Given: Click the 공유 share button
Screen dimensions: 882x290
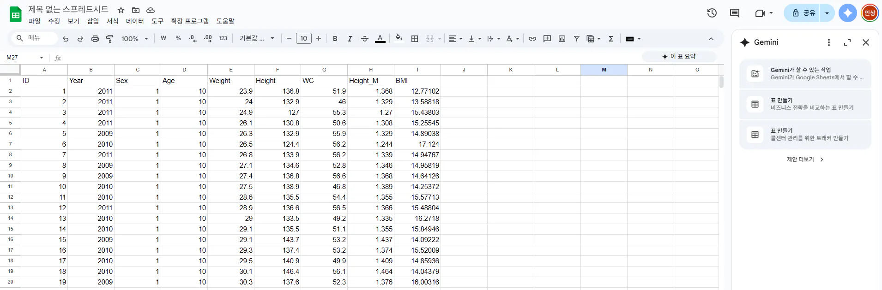Looking at the screenshot, I should (x=803, y=13).
